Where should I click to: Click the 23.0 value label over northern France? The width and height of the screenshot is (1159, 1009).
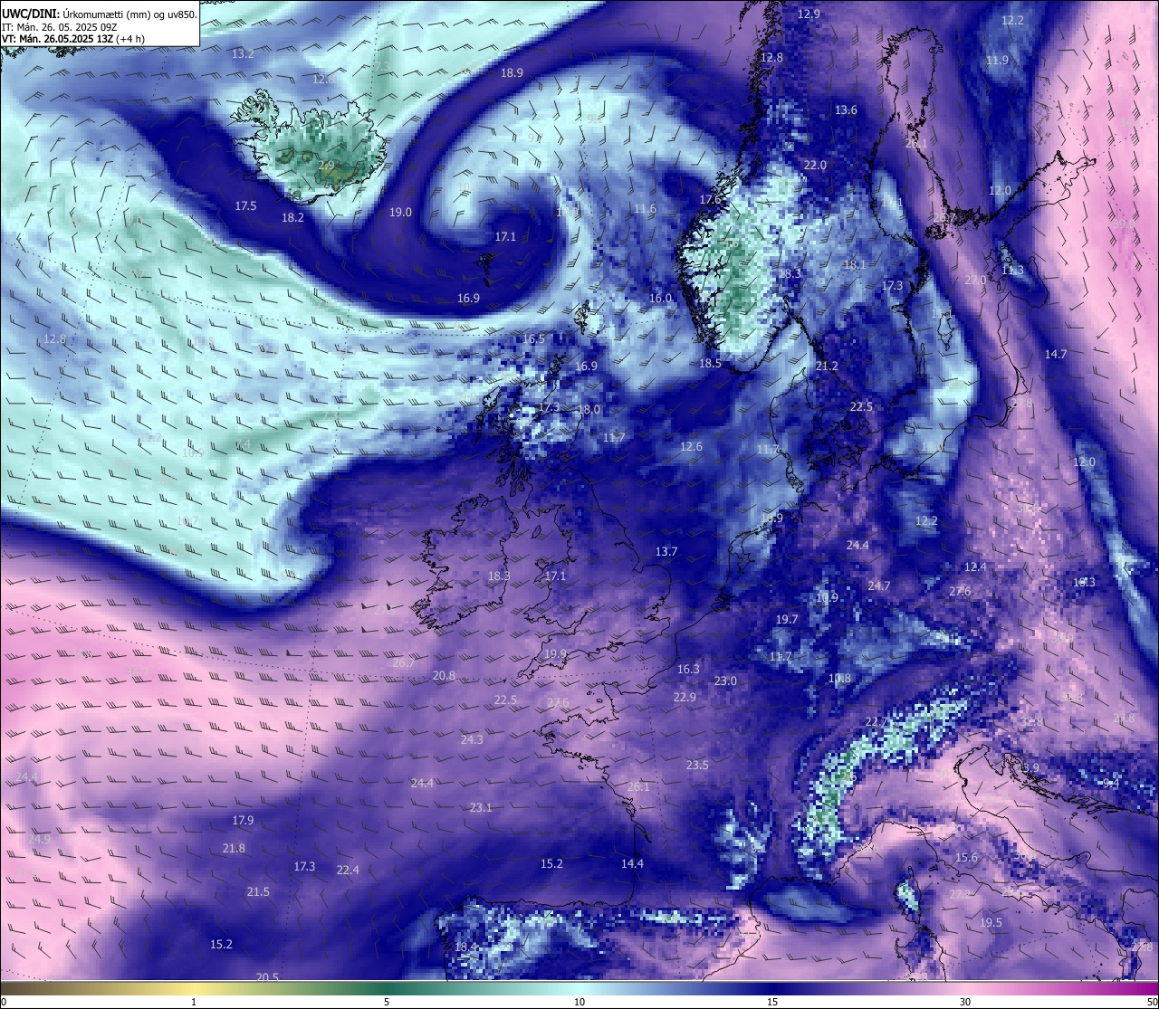pos(725,681)
